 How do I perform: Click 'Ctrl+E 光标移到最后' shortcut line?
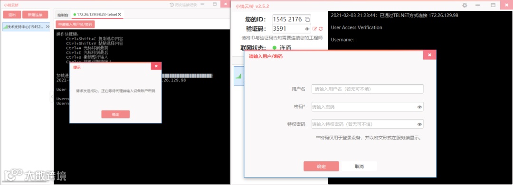click(x=87, y=53)
